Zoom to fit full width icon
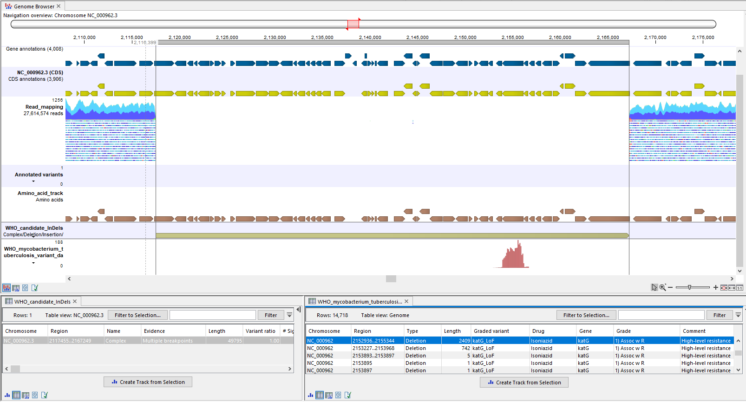This screenshot has width=746, height=402. [732, 288]
